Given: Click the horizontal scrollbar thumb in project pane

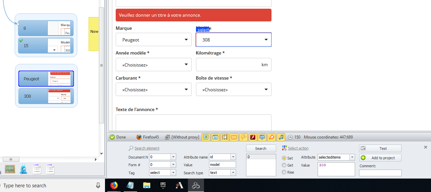Looking at the screenshot, I should tap(11, 160).
